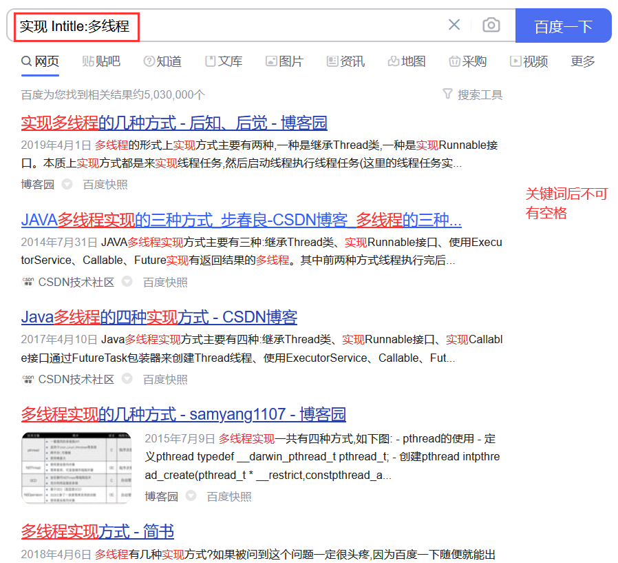Switch to the 图片 tab
Image resolution: width=618 pixels, height=563 pixels.
(x=284, y=61)
